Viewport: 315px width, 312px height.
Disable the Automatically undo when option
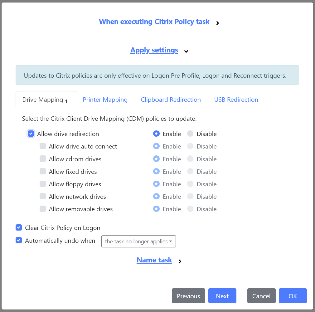(x=19, y=240)
